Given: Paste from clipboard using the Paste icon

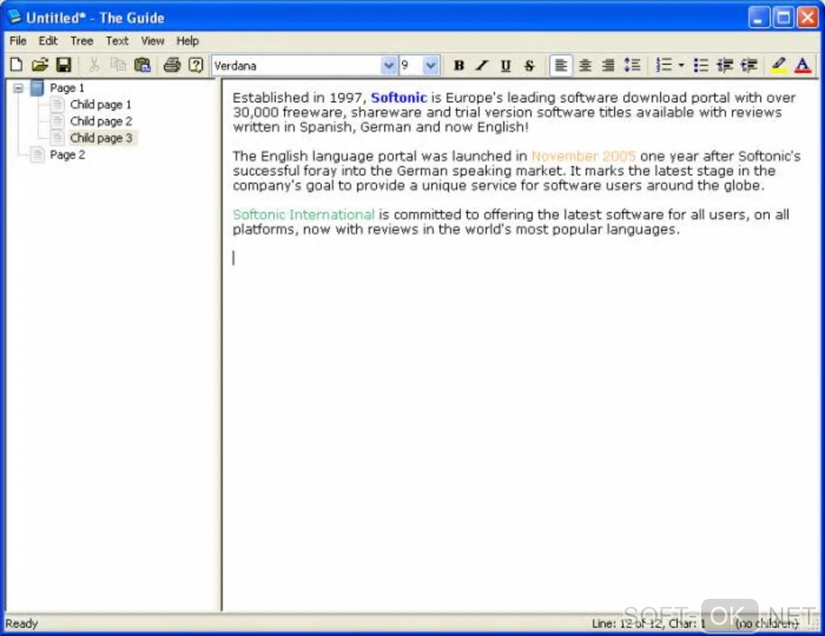Looking at the screenshot, I should coord(142,65).
